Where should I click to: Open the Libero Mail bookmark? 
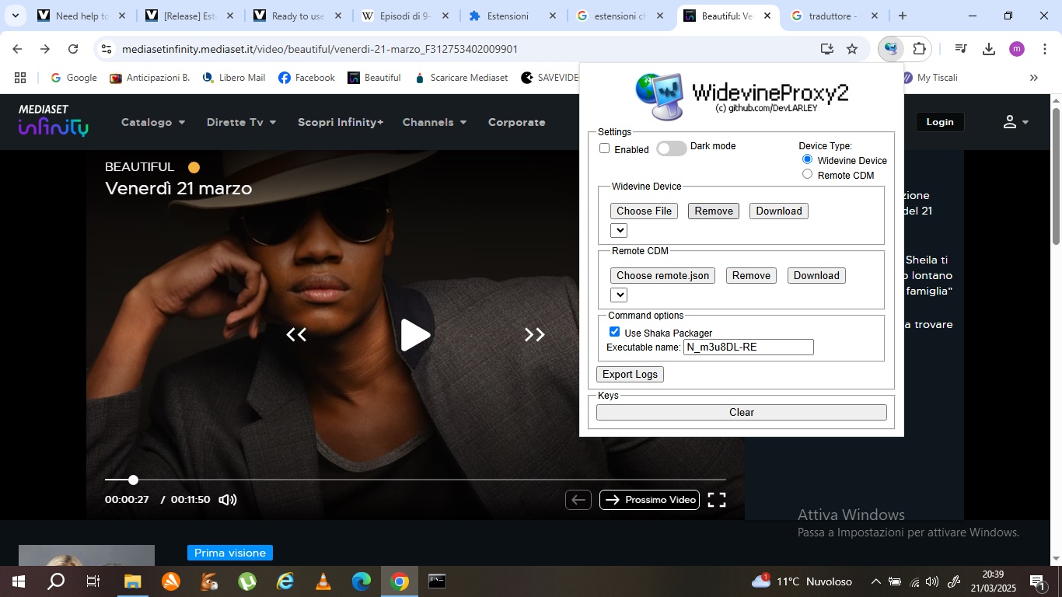point(234,78)
